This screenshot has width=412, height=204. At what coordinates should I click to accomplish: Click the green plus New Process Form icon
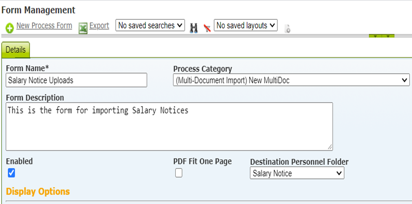point(10,28)
